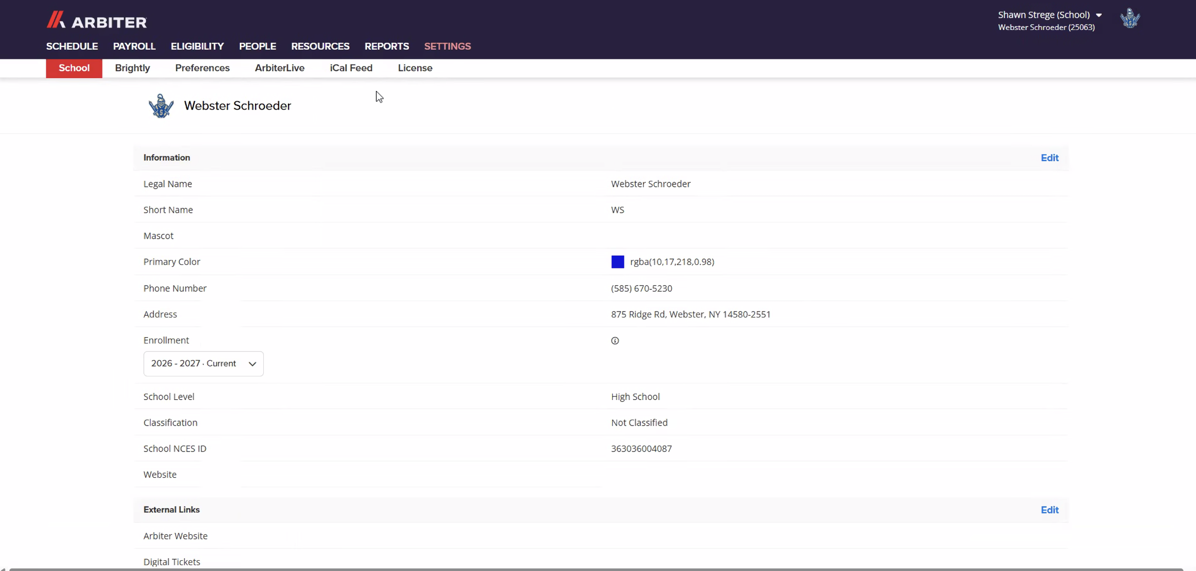Open the SCHEDULE menu
This screenshot has height=571, width=1196.
(x=72, y=46)
